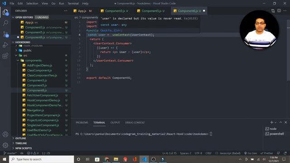Image resolution: width=290 pixels, height=163 pixels.
Task: Open Chrome from the taskbar
Action: tap(107, 159)
